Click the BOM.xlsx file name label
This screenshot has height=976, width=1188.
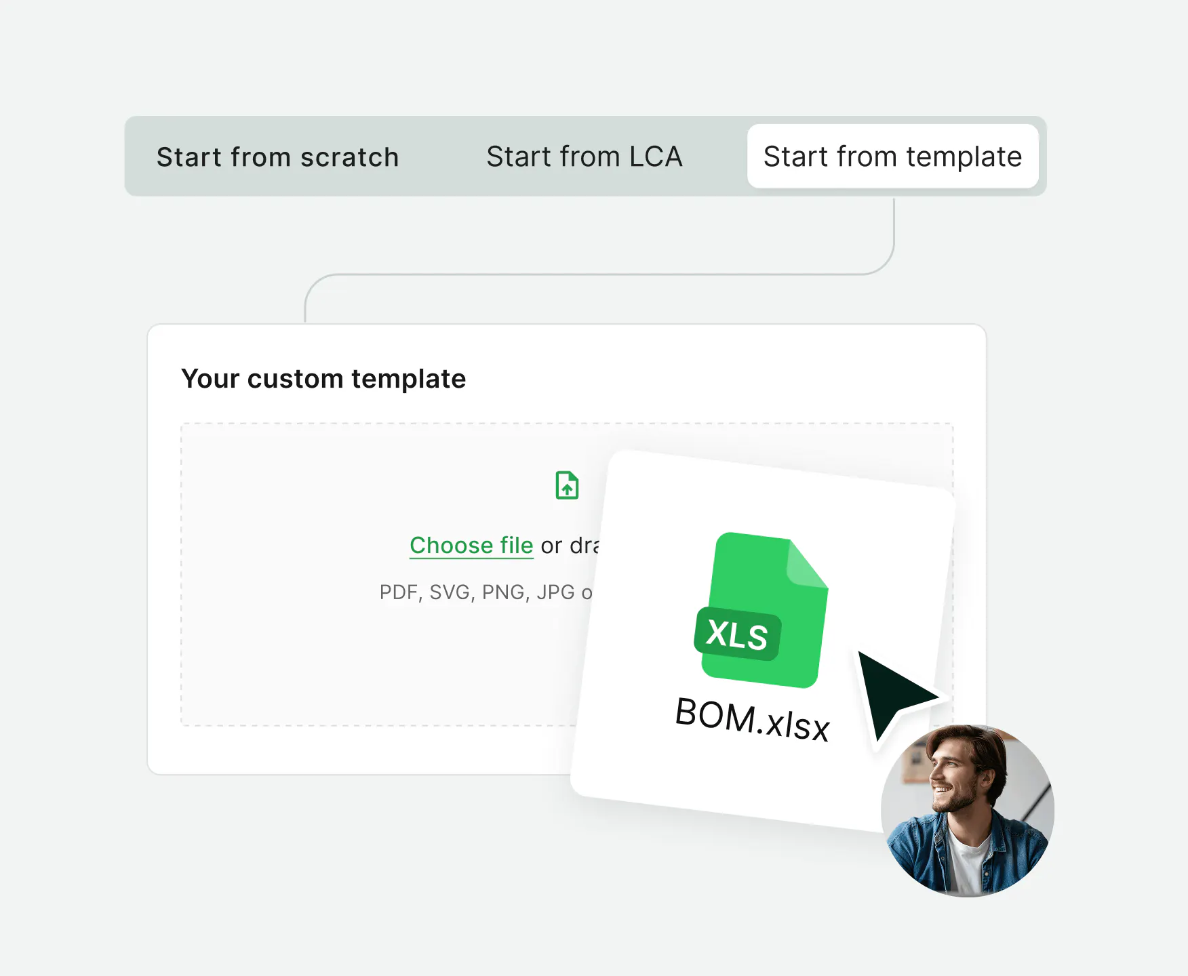[753, 720]
